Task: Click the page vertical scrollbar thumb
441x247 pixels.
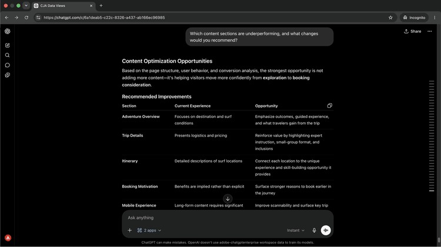Action: tap(439, 241)
